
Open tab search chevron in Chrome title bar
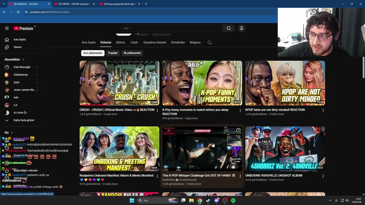[x=4, y=4]
